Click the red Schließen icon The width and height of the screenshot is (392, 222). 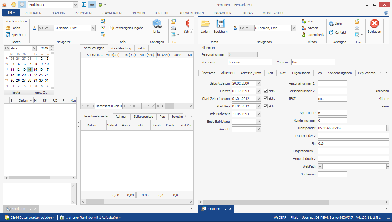pos(374,24)
